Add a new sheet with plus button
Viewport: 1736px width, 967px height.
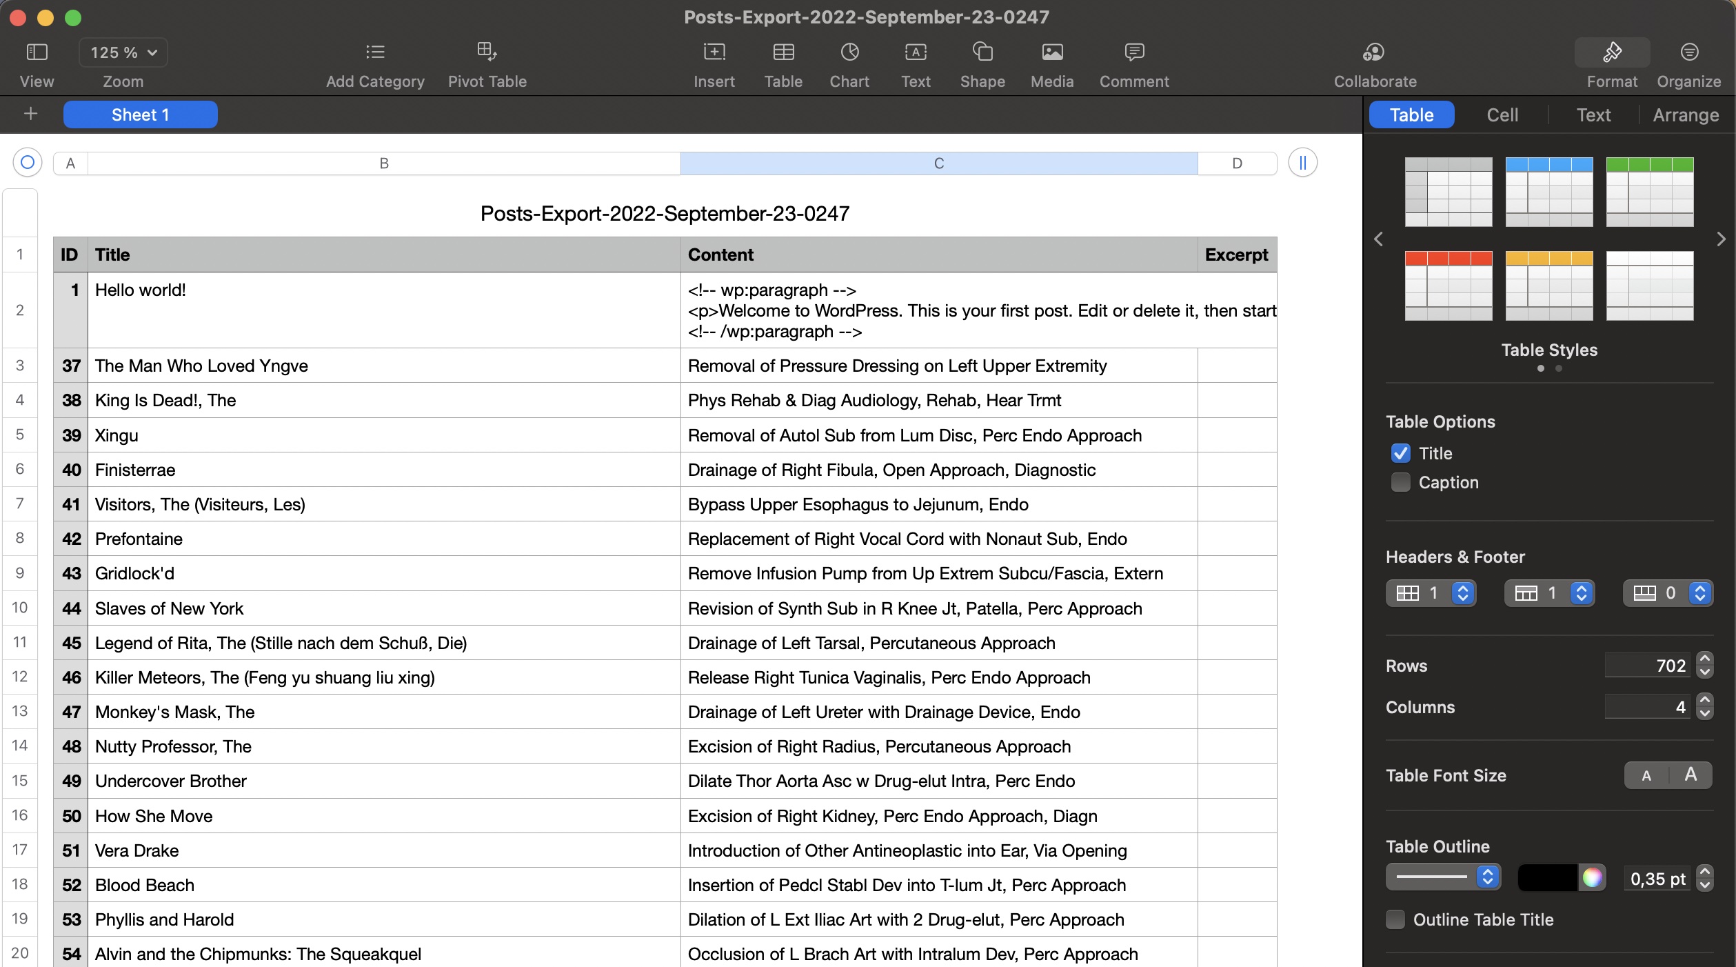(30, 114)
